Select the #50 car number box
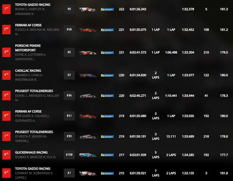Viewport: 233px width, 181px height. coord(69,30)
